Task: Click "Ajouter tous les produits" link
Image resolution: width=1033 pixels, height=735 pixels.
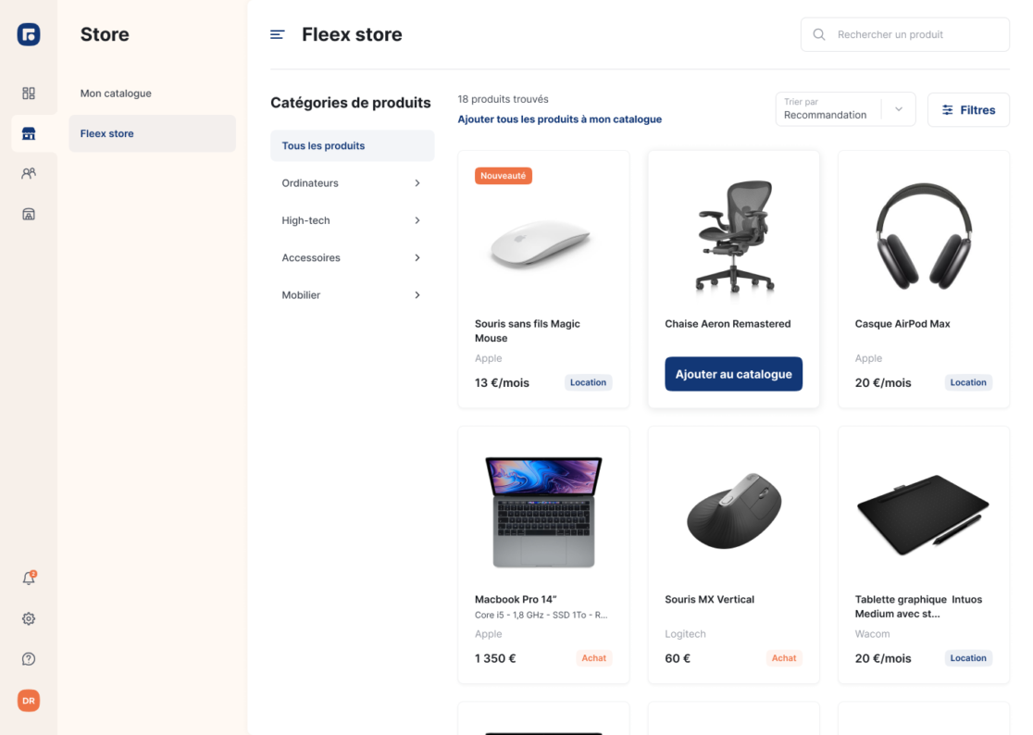Action: tap(559, 119)
